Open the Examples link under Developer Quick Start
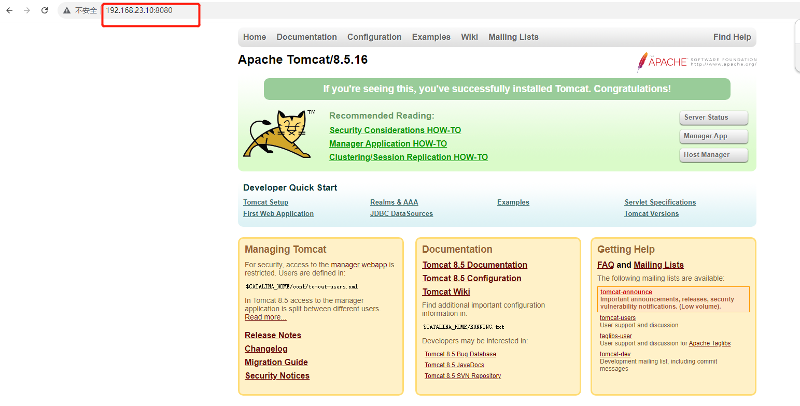The height and width of the screenshot is (406, 800). pyautogui.click(x=513, y=202)
